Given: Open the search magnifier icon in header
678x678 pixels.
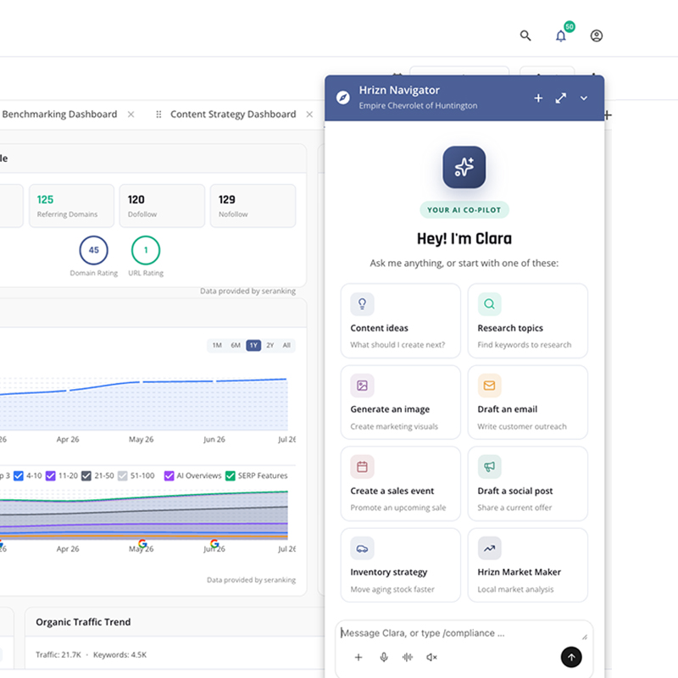Looking at the screenshot, I should pyautogui.click(x=525, y=36).
